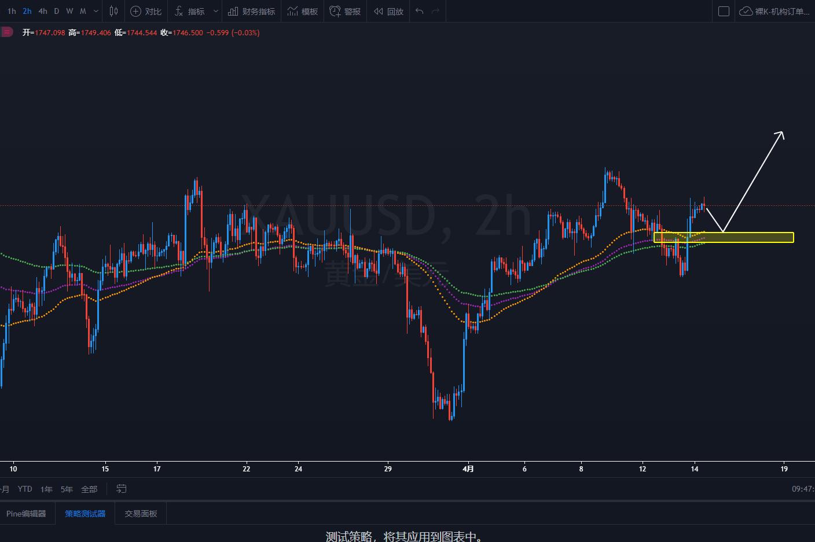Toggle the fullscreen layout square icon

point(724,11)
